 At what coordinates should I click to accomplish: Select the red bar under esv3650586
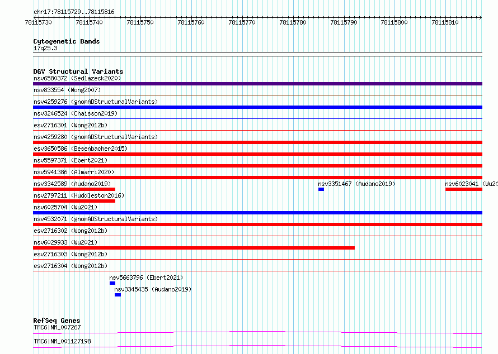[257, 154]
